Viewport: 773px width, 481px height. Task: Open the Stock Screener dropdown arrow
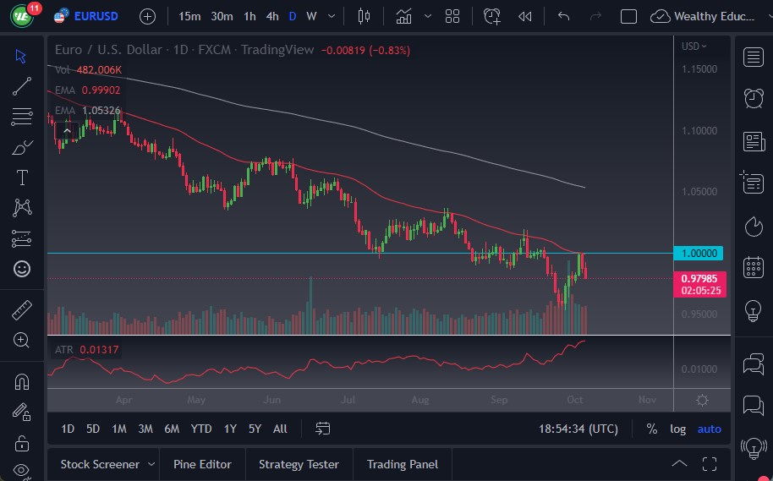pyautogui.click(x=151, y=464)
